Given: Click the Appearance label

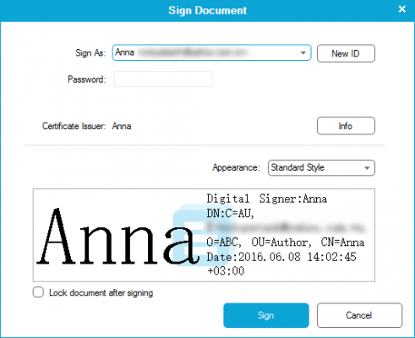Looking at the screenshot, I should 236,167.
